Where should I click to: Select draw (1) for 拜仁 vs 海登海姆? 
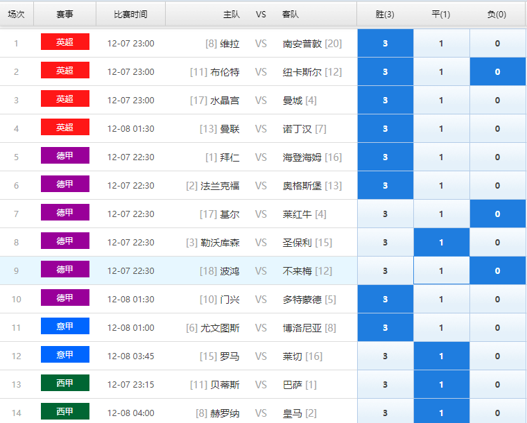[x=441, y=157]
